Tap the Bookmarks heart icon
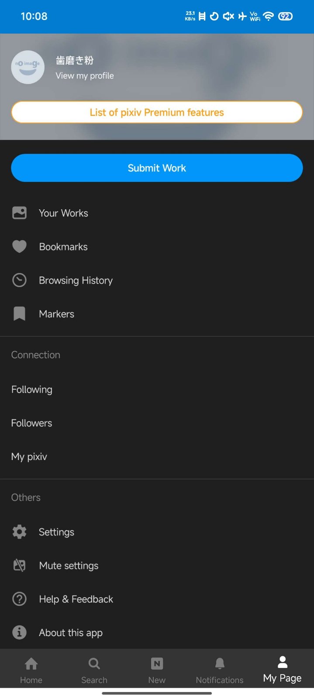314x699 pixels. click(x=19, y=247)
